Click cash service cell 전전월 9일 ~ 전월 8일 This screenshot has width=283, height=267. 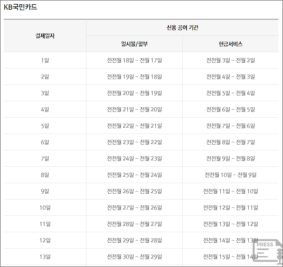click(231, 159)
